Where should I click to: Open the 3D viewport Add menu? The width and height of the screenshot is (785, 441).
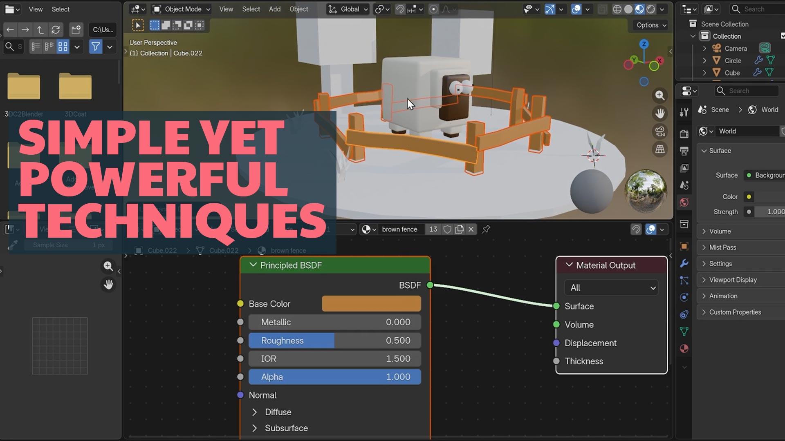[x=275, y=9]
